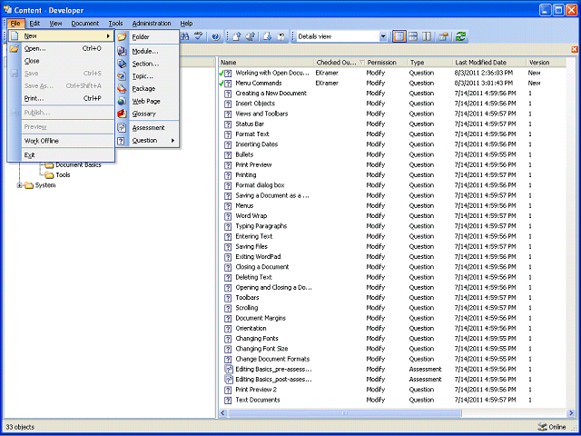
Task: Click Close in the File menu
Action: (61, 61)
